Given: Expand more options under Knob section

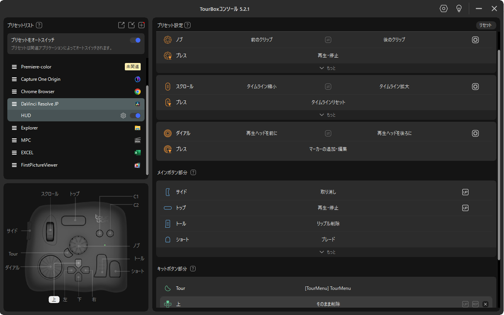Looking at the screenshot, I should click(327, 68).
